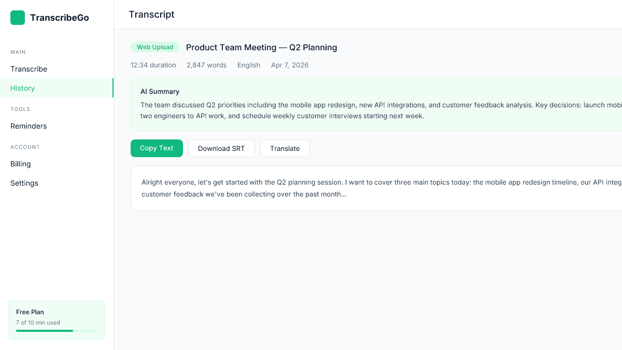This screenshot has height=350, width=622.
Task: Open the Reminders tool
Action: click(29, 126)
